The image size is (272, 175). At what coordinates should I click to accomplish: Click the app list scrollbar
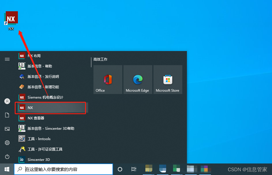pyautogui.click(x=91, y=63)
